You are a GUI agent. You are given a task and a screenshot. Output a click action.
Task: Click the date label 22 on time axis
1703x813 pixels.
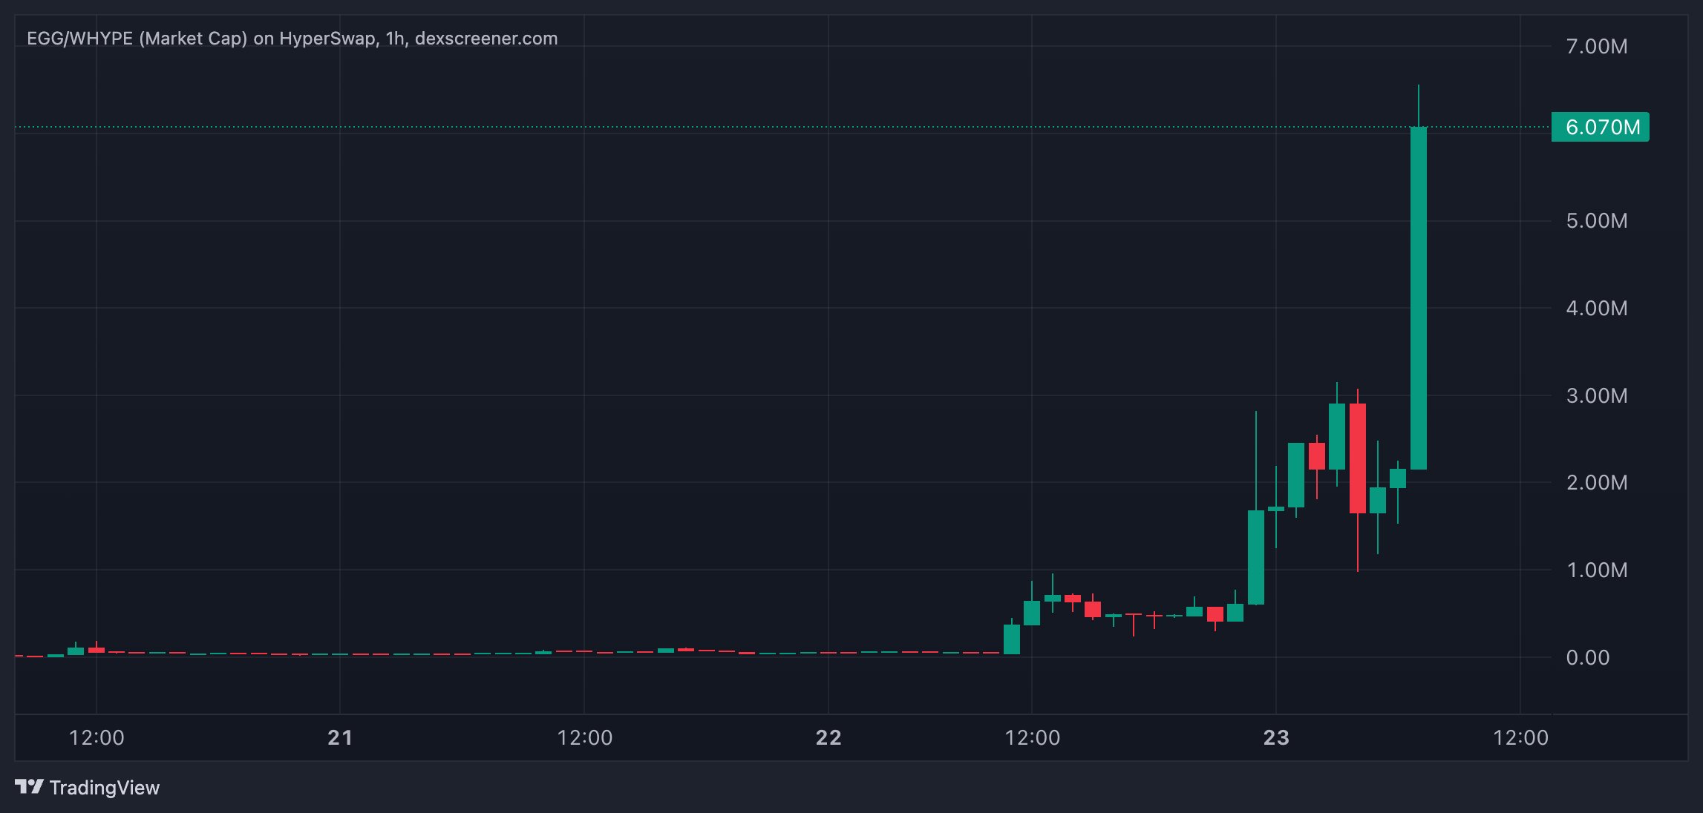(828, 737)
